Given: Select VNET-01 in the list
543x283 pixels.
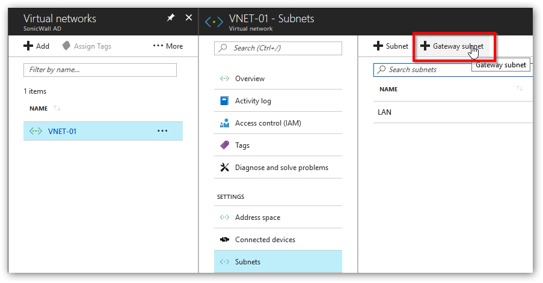Looking at the screenshot, I should click(x=103, y=131).
